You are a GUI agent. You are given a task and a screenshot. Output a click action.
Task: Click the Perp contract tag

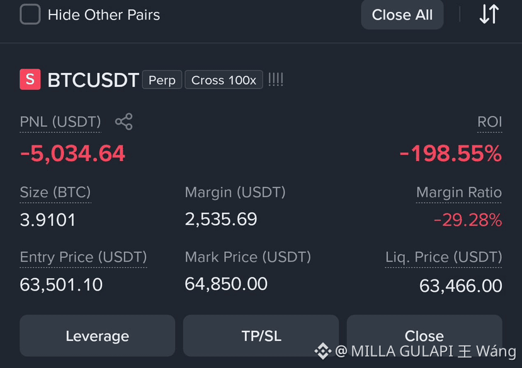point(162,80)
